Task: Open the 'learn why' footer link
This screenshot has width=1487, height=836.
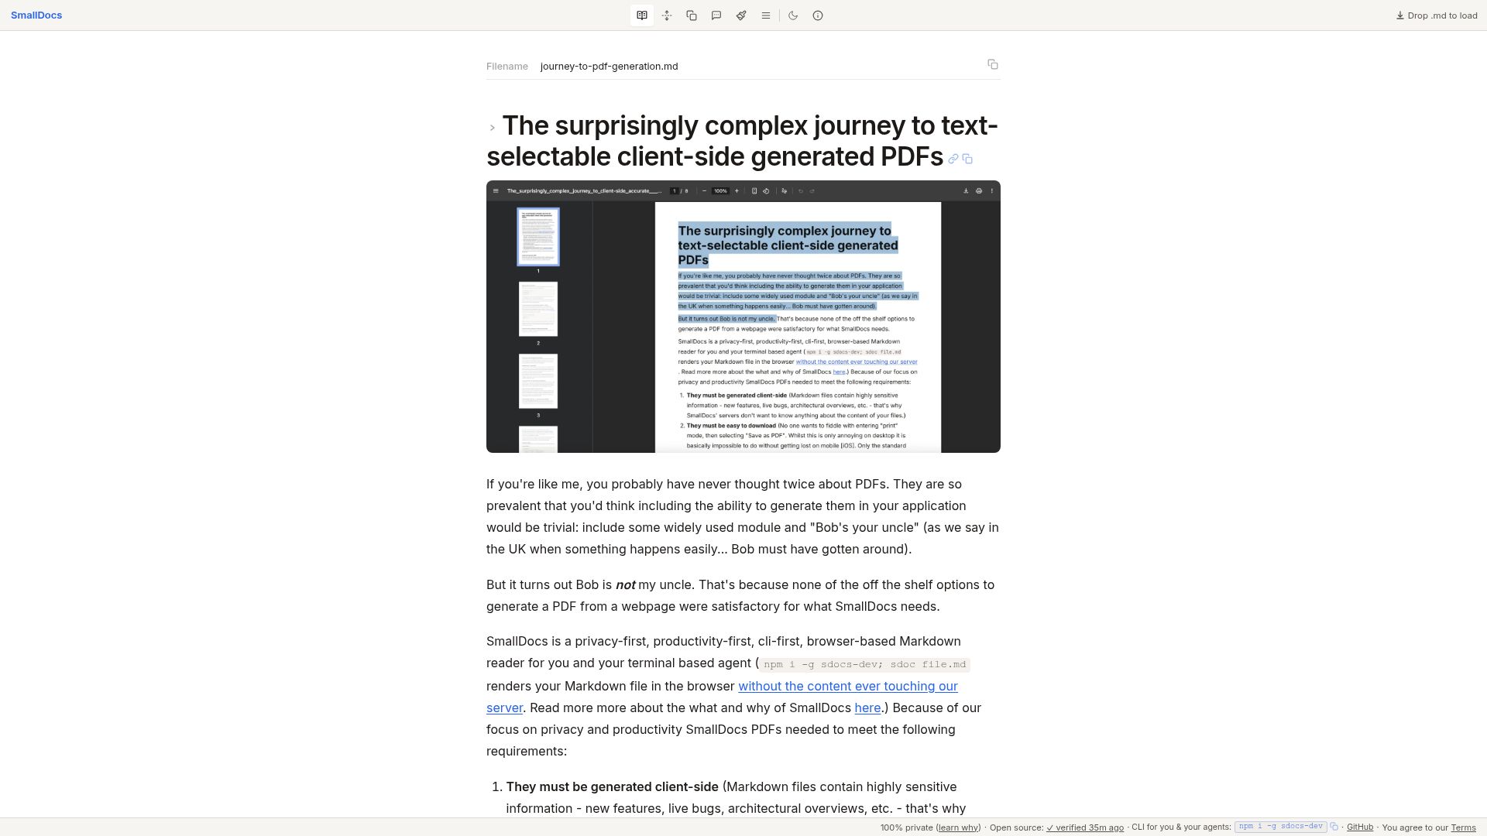Action: [958, 827]
